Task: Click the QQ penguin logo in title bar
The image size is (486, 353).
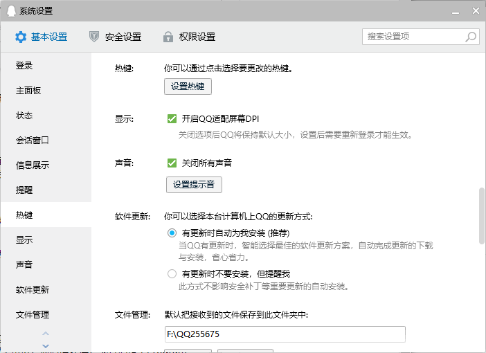Action: [11, 11]
